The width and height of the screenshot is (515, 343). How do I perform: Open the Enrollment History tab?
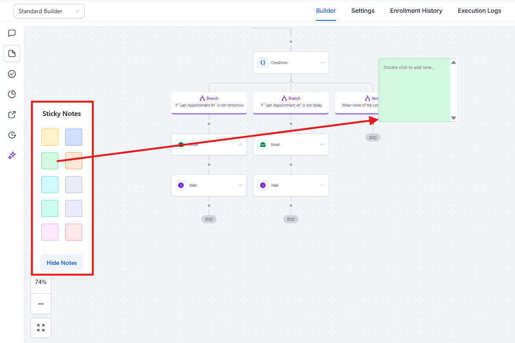(416, 11)
